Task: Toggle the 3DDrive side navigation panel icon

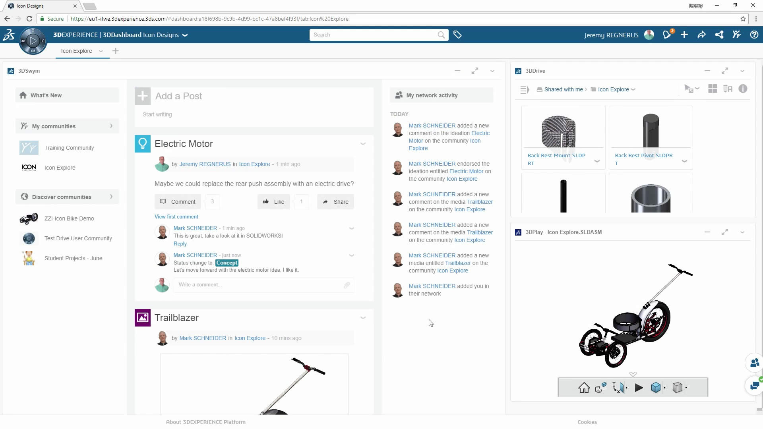Action: click(x=525, y=90)
